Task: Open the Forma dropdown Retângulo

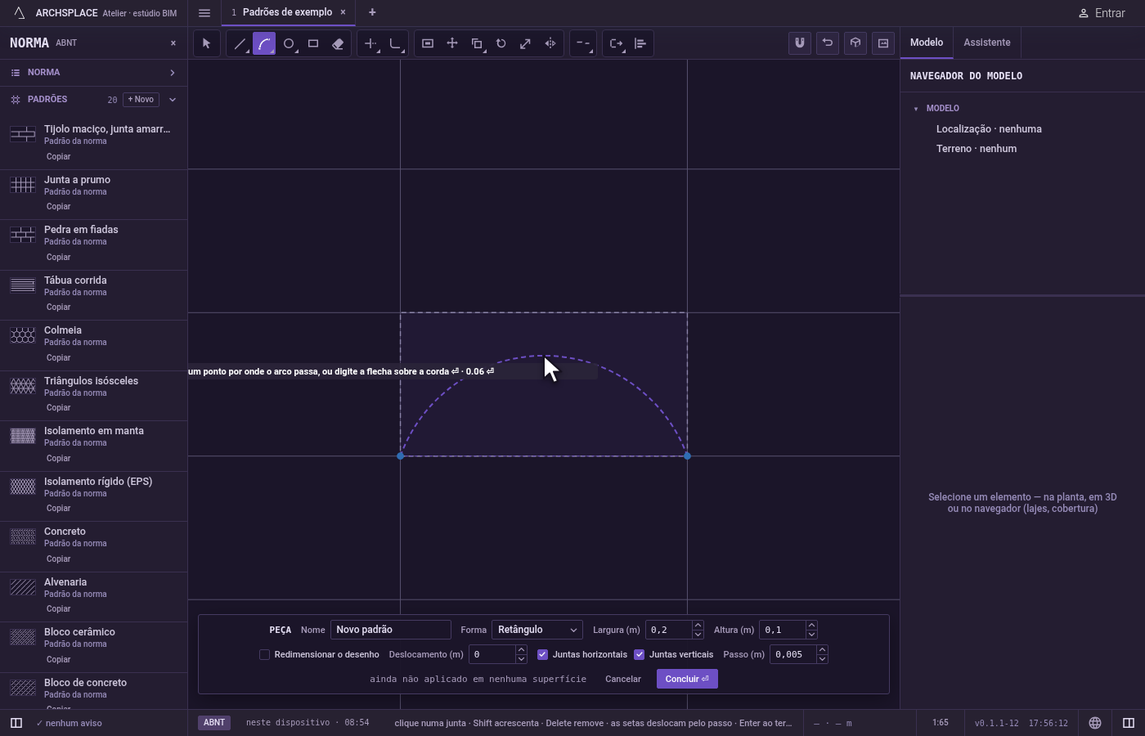Action: [537, 630]
